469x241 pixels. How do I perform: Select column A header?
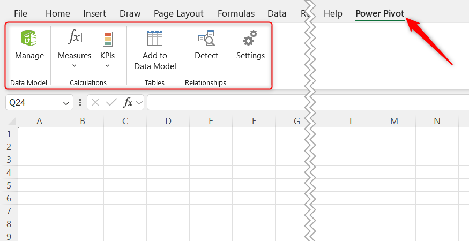coord(39,121)
